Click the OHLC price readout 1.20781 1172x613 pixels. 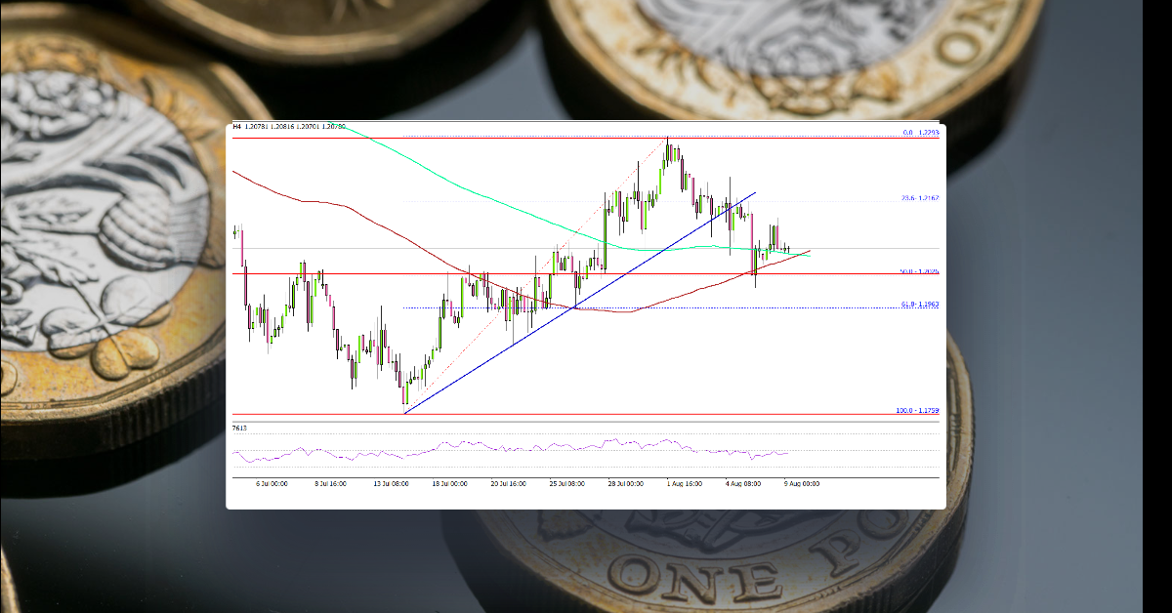tap(262, 125)
